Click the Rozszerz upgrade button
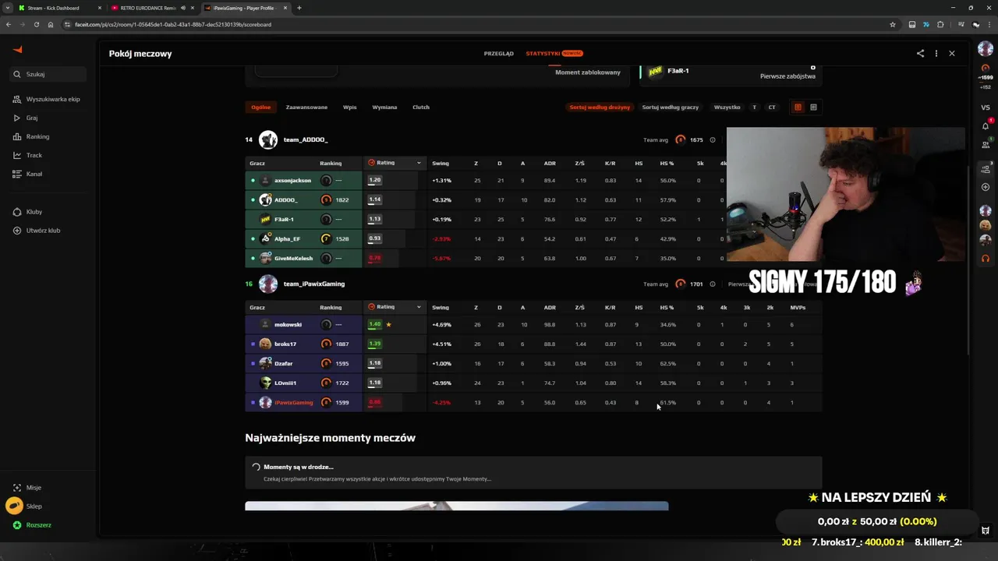The height and width of the screenshot is (561, 998). click(32, 525)
